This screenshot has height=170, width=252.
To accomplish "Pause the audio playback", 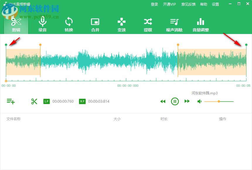I will point(175,101).
